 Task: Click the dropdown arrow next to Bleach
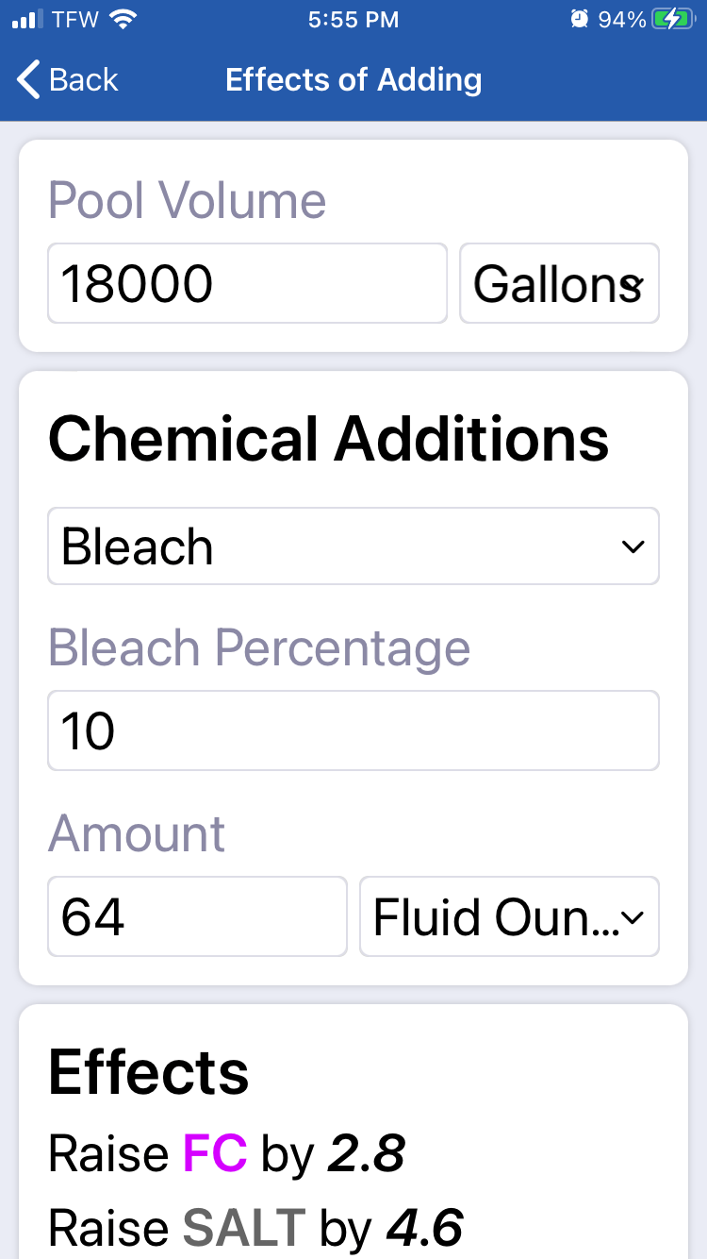(x=633, y=547)
